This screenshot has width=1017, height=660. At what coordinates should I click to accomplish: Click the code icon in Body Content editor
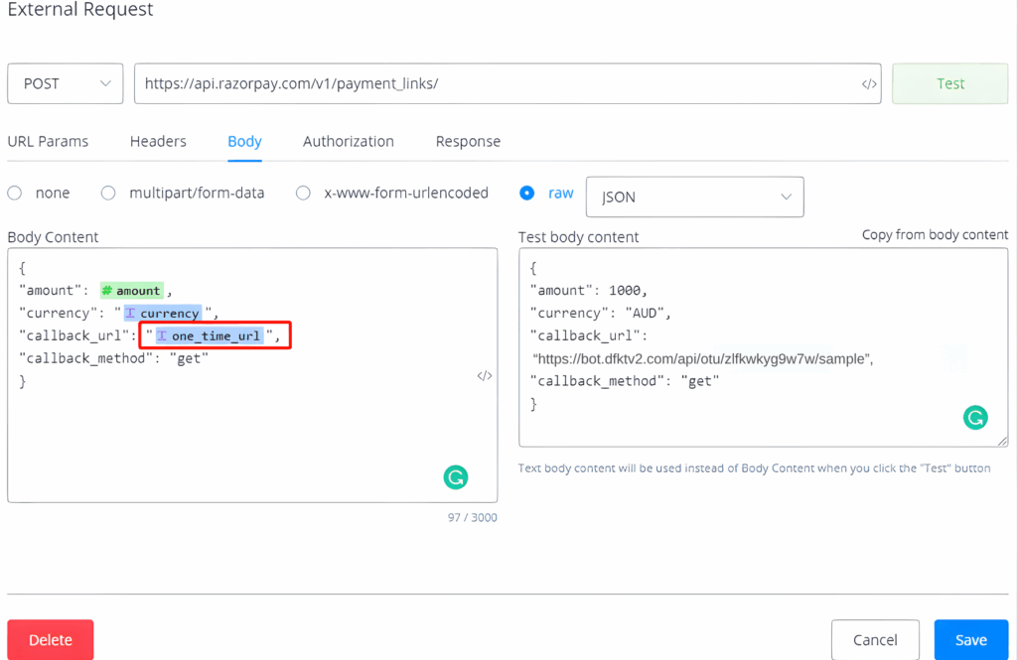[485, 375]
